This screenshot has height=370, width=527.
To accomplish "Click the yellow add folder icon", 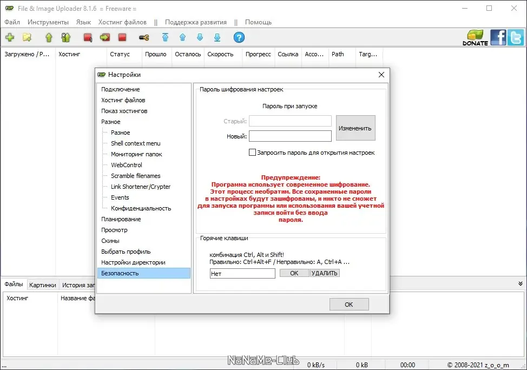I will tap(27, 37).
